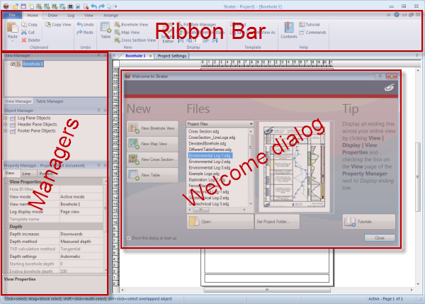Click New Cross Section in Welcome dialog
Image resolution: width=425 pixels, height=304 pixels.
152,159
